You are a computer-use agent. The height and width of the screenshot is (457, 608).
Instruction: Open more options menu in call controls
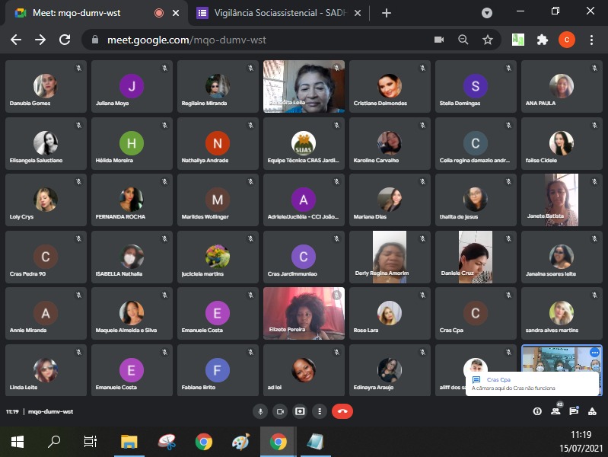click(319, 411)
